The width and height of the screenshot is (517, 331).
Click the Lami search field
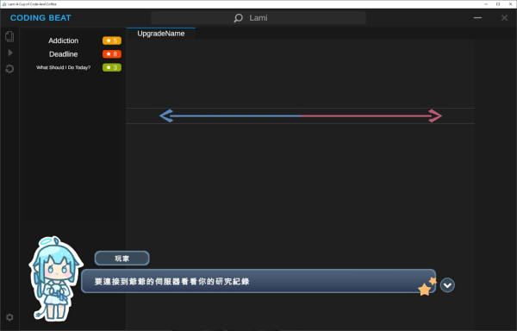(258, 18)
